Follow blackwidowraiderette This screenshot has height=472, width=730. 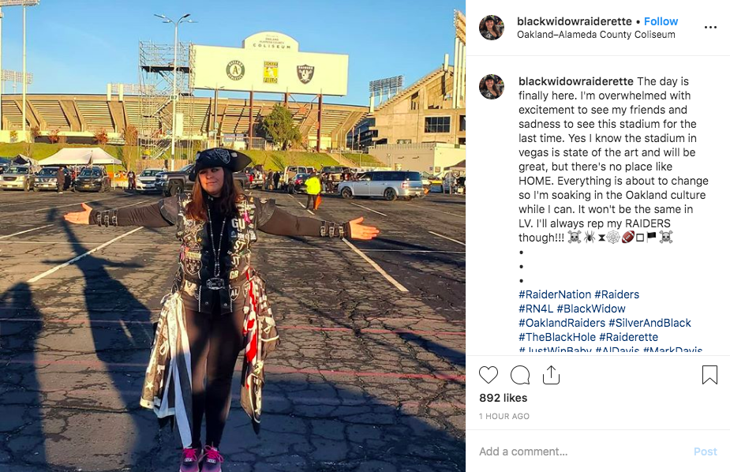(661, 21)
